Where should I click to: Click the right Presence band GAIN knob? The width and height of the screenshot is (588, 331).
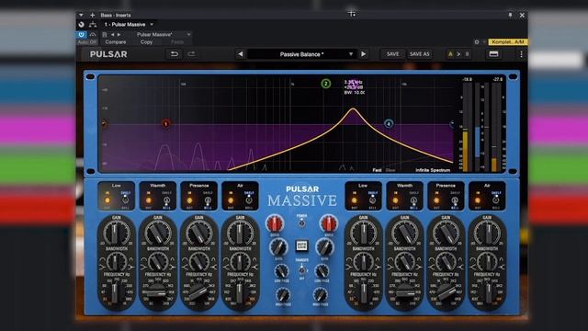tap(446, 233)
